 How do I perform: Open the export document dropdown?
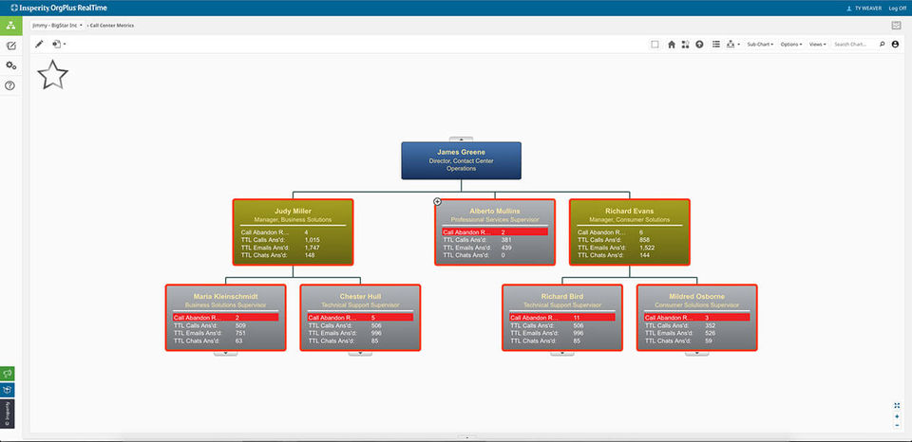tap(59, 45)
